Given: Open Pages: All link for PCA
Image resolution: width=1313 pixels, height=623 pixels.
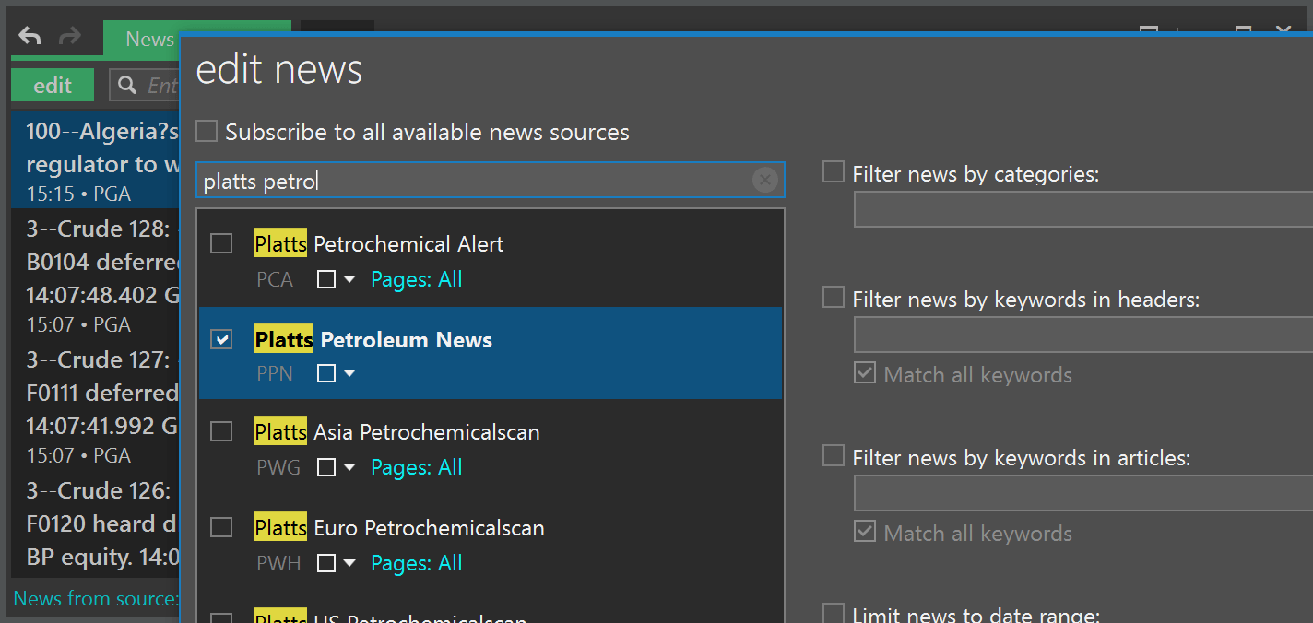Looking at the screenshot, I should click(417, 279).
